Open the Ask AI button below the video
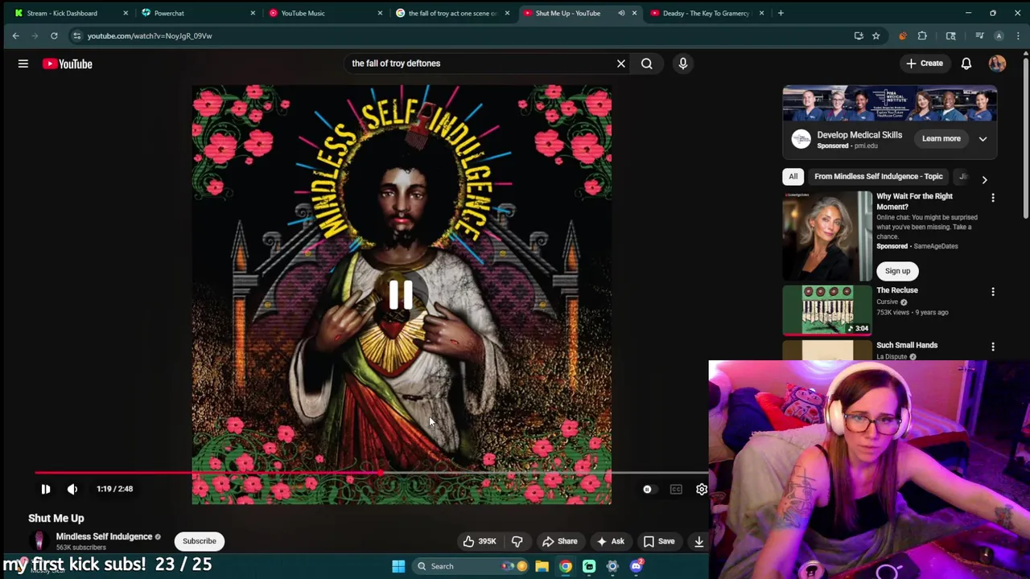 click(x=611, y=541)
